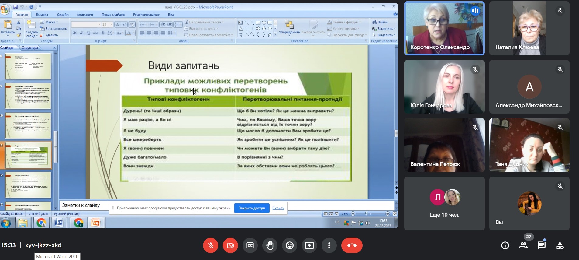
Task: Click the present screen icon
Action: pyautogui.click(x=309, y=245)
